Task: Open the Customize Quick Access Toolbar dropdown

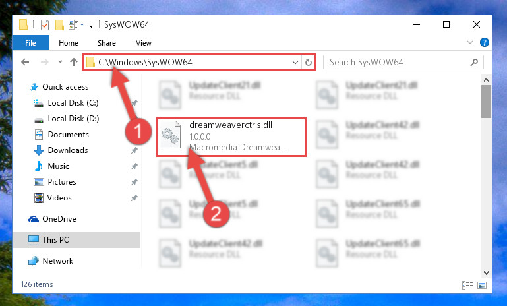Action: point(92,26)
